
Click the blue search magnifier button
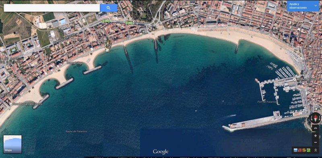click(x=108, y=8)
